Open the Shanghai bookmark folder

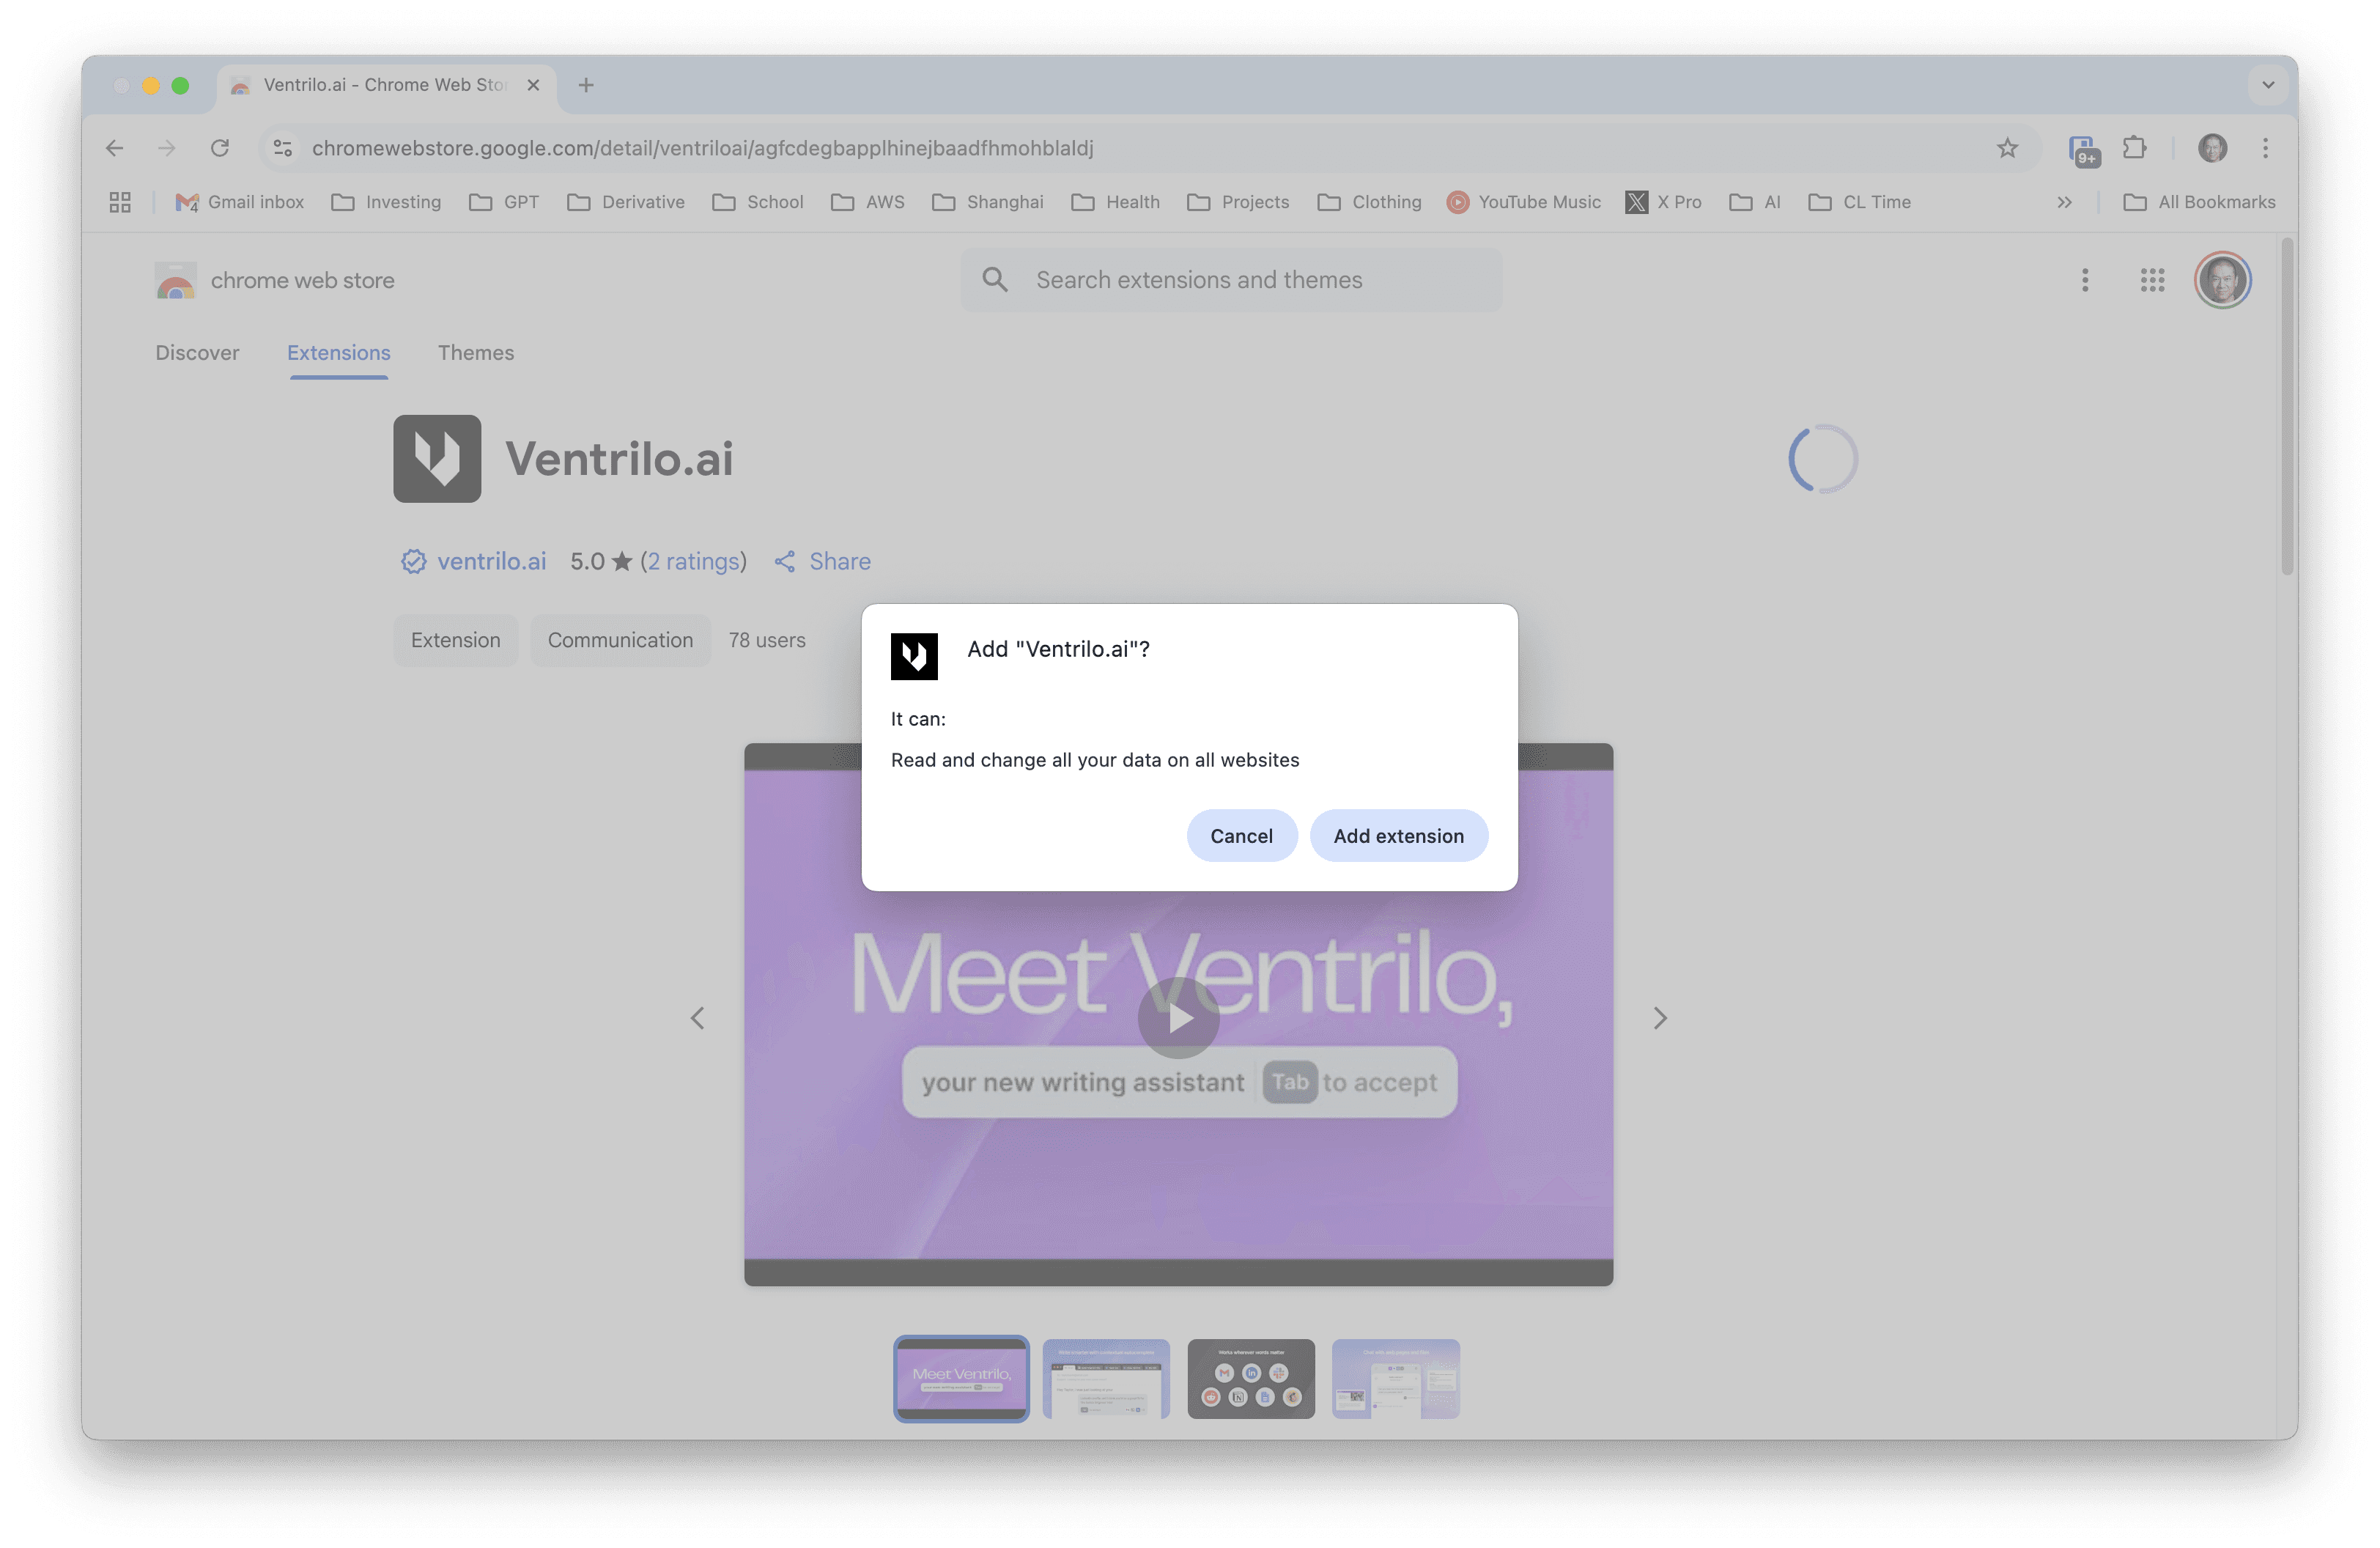[x=988, y=202]
